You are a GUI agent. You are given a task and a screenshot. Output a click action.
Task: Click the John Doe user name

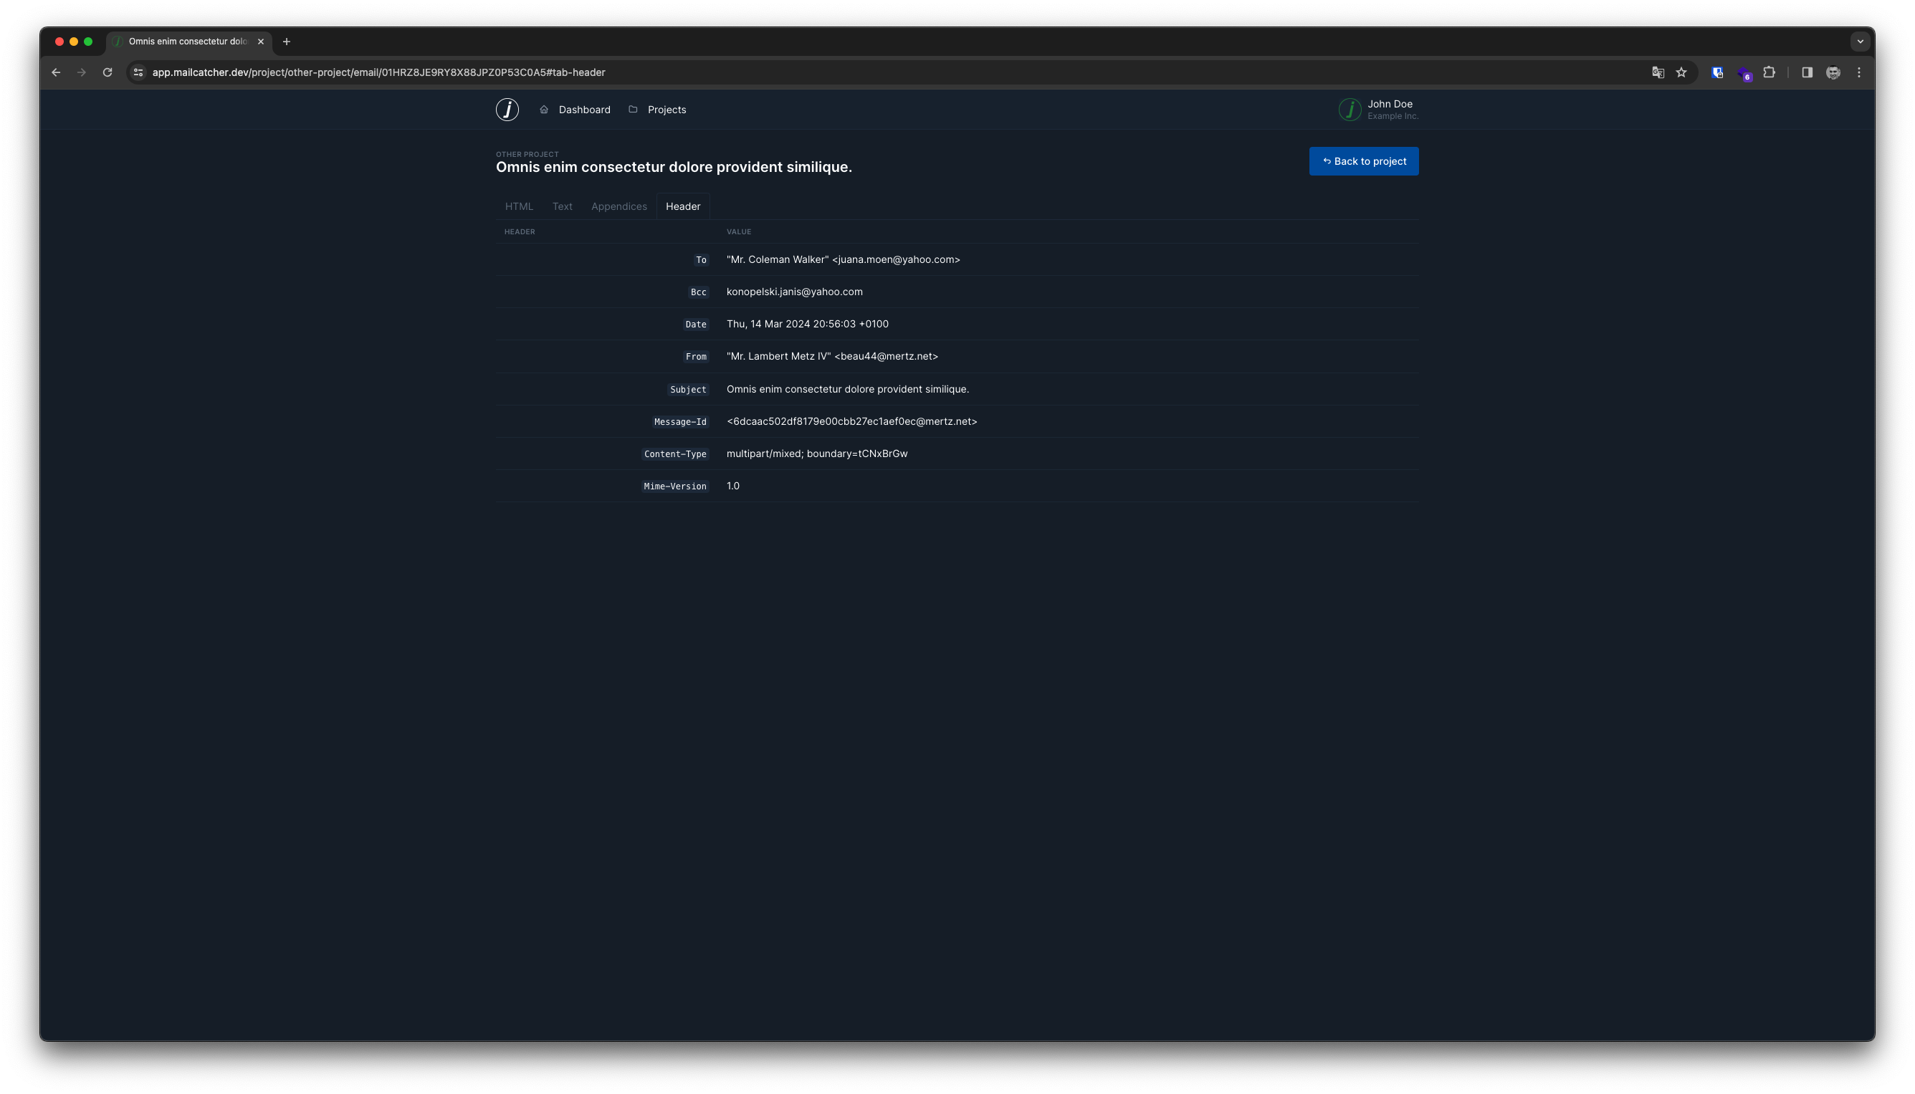[1390, 104]
